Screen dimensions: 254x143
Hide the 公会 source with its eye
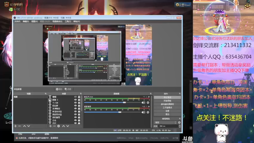tap(76, 120)
